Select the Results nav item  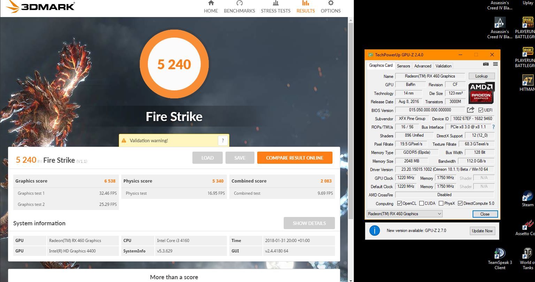(x=306, y=7)
